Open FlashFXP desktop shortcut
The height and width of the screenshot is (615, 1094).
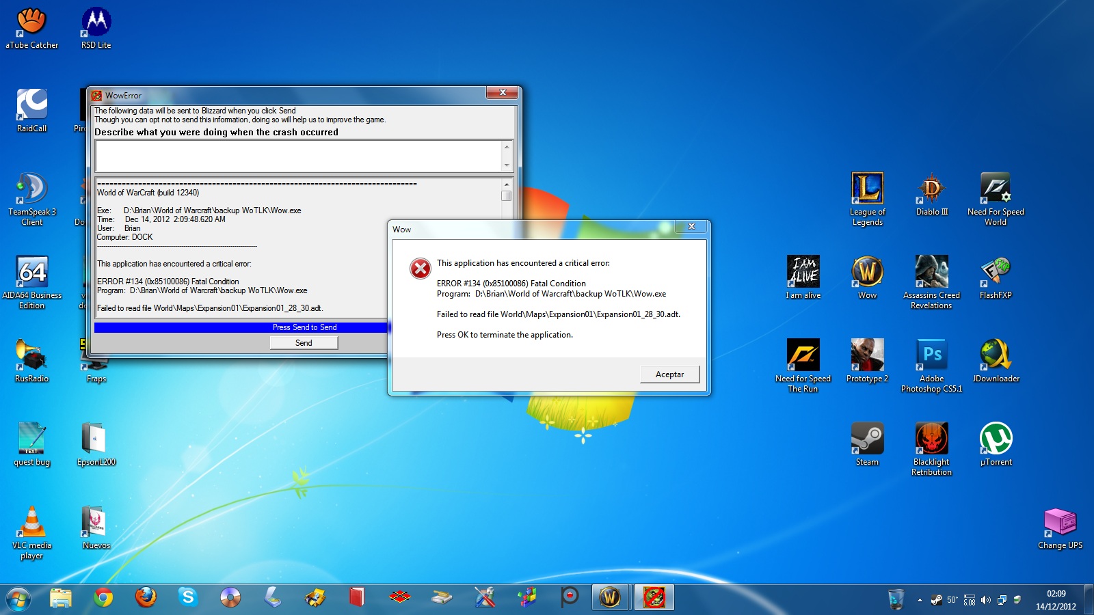(x=996, y=277)
